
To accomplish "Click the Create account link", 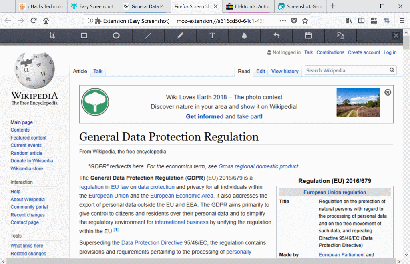I will [364, 52].
